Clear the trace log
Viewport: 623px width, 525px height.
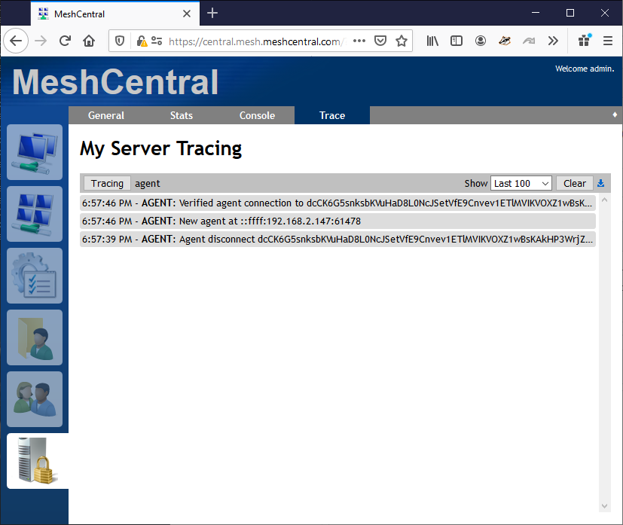click(575, 183)
